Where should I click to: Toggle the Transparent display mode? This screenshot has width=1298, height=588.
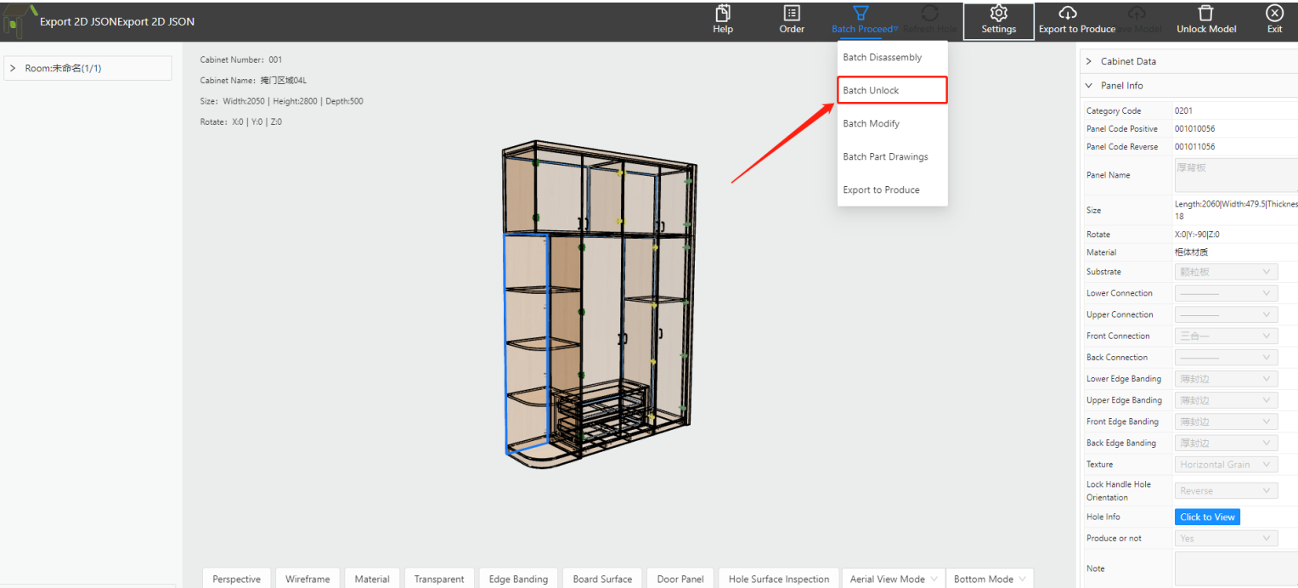tap(439, 579)
